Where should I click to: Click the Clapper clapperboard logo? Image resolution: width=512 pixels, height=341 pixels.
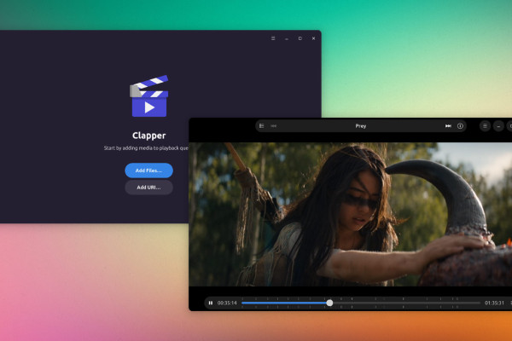click(149, 96)
